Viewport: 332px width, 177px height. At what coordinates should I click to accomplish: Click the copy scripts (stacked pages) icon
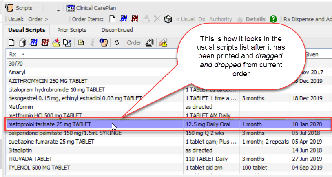23,42
